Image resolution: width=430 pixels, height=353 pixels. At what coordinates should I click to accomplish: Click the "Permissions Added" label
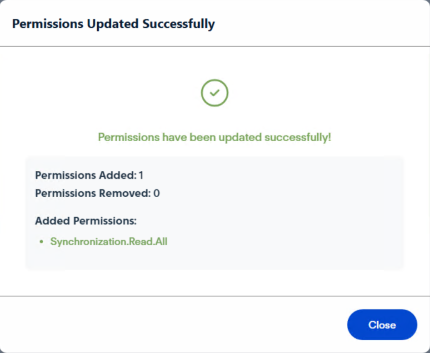(85, 175)
